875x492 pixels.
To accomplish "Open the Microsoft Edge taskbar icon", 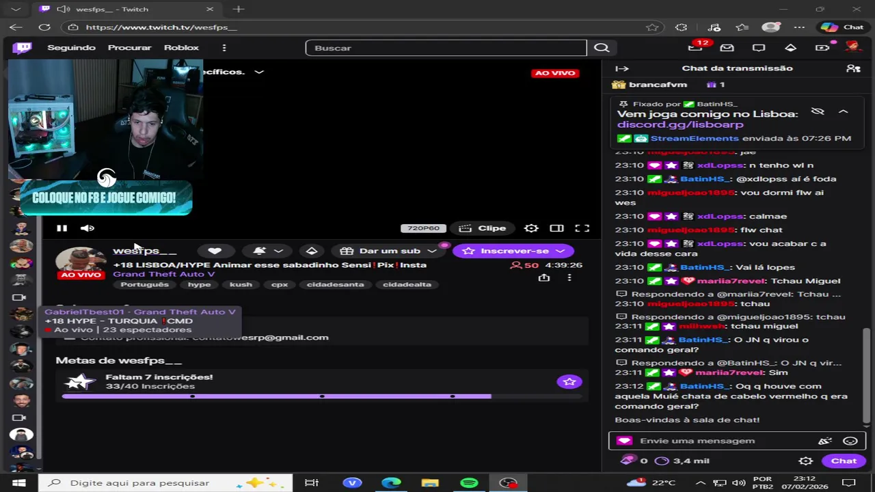I will coord(391,483).
